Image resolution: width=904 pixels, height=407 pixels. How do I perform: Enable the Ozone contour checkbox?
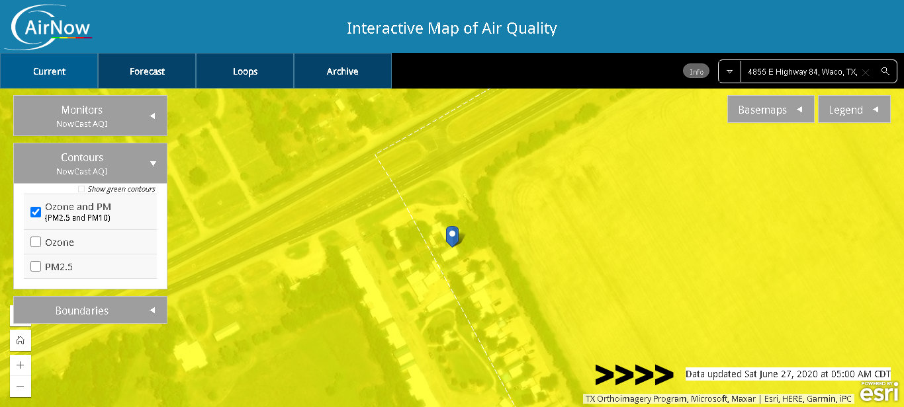click(36, 242)
